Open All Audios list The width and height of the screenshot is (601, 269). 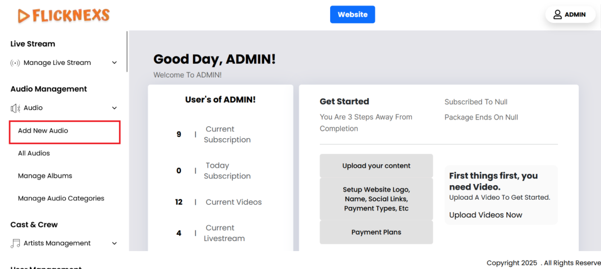coord(34,154)
